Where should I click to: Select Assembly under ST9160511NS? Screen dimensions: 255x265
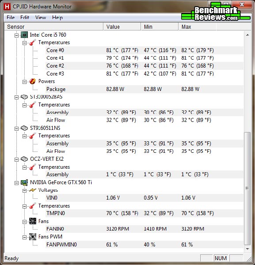145,144
